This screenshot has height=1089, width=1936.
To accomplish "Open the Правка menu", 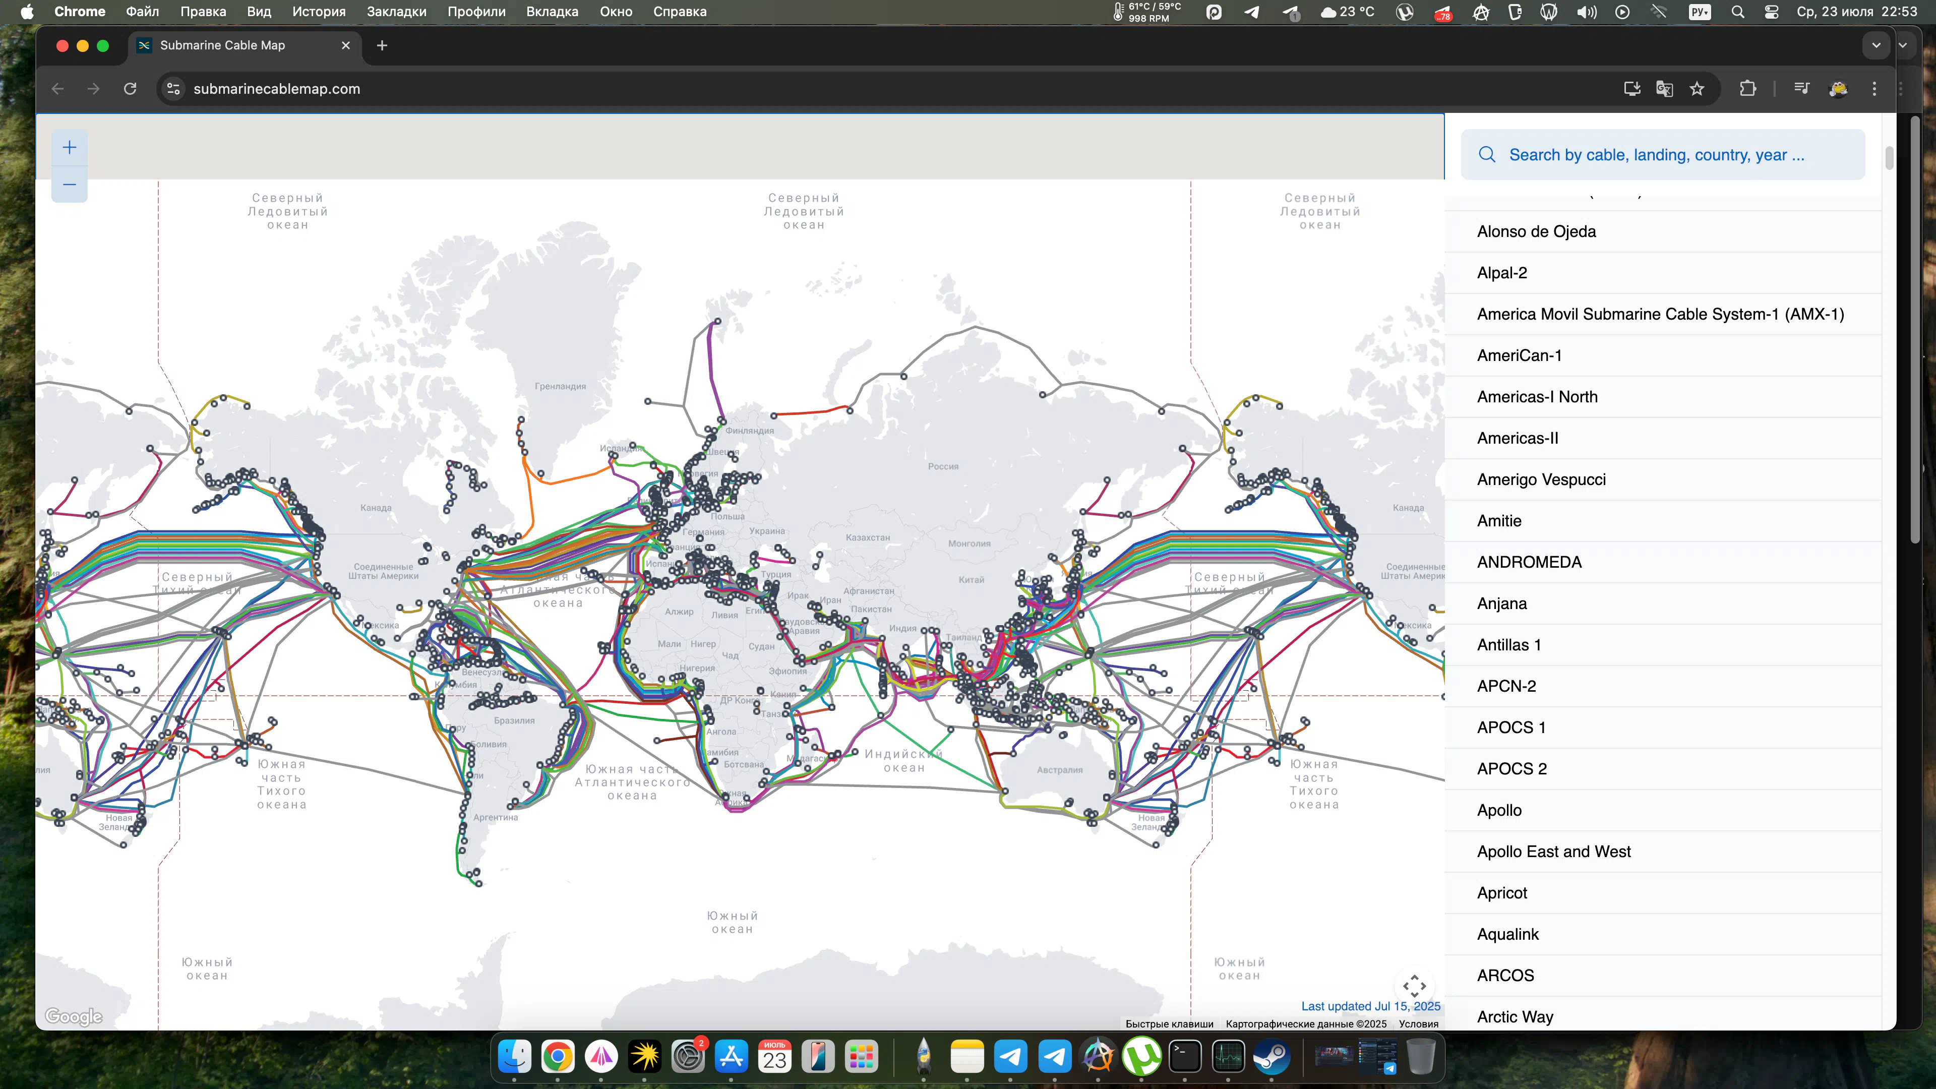I will (203, 11).
